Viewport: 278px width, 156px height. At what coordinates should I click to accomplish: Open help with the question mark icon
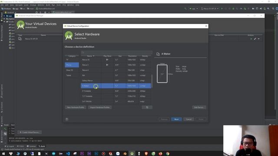(x=67, y=119)
